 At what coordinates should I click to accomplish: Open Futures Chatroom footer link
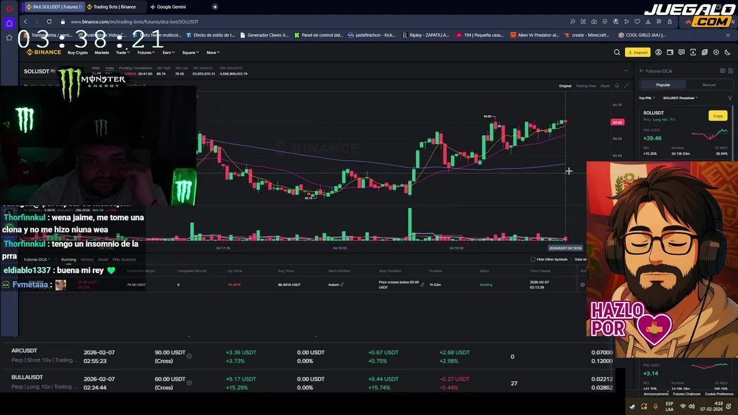click(x=687, y=394)
